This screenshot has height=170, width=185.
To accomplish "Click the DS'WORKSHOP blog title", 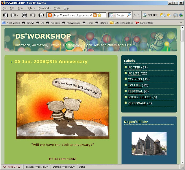I will point(43,36).
